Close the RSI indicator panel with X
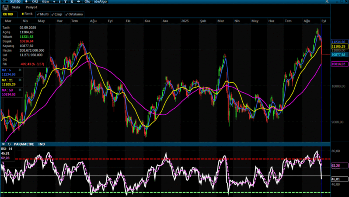349x197 pixels. click(x=3, y=144)
